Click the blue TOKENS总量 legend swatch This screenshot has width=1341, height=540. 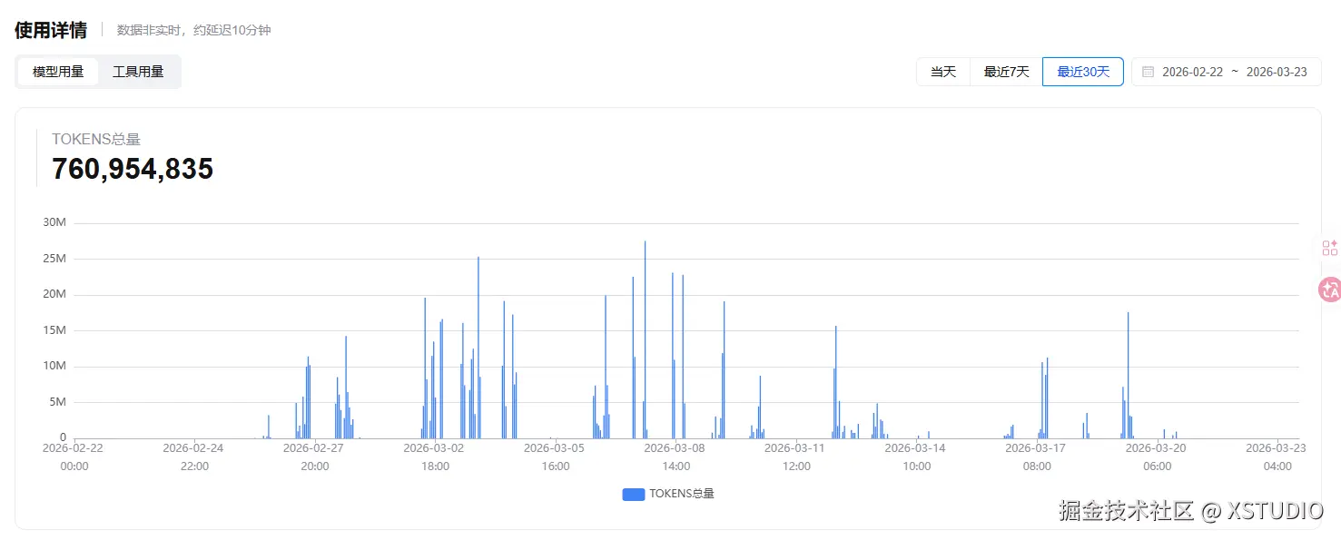pos(633,494)
